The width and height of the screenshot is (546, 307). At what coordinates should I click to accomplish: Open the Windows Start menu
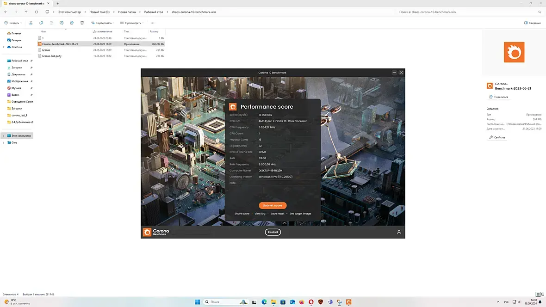(198, 302)
